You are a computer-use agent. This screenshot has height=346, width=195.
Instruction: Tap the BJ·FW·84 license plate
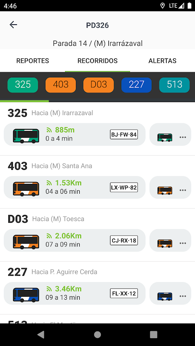(x=124, y=135)
